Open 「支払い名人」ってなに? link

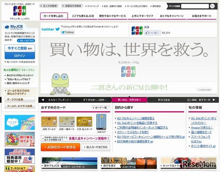pos(18,79)
